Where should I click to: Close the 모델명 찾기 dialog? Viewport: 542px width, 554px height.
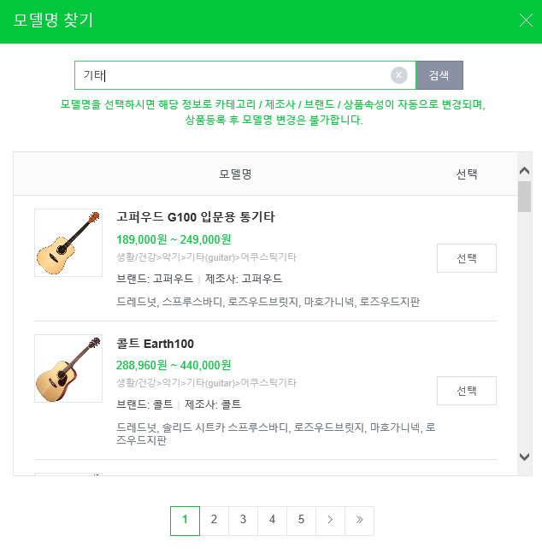(526, 21)
